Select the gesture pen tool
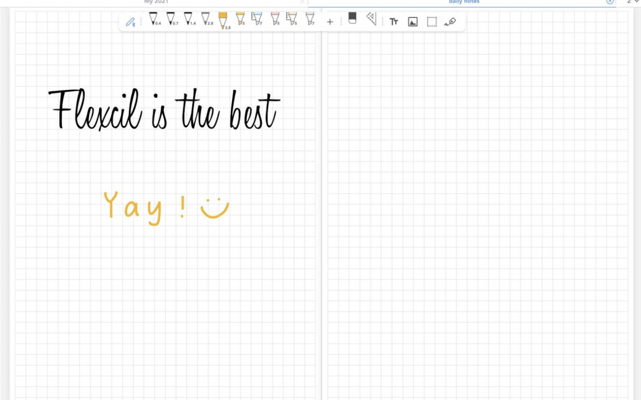Screen dimensions: 641x400 coord(450,22)
